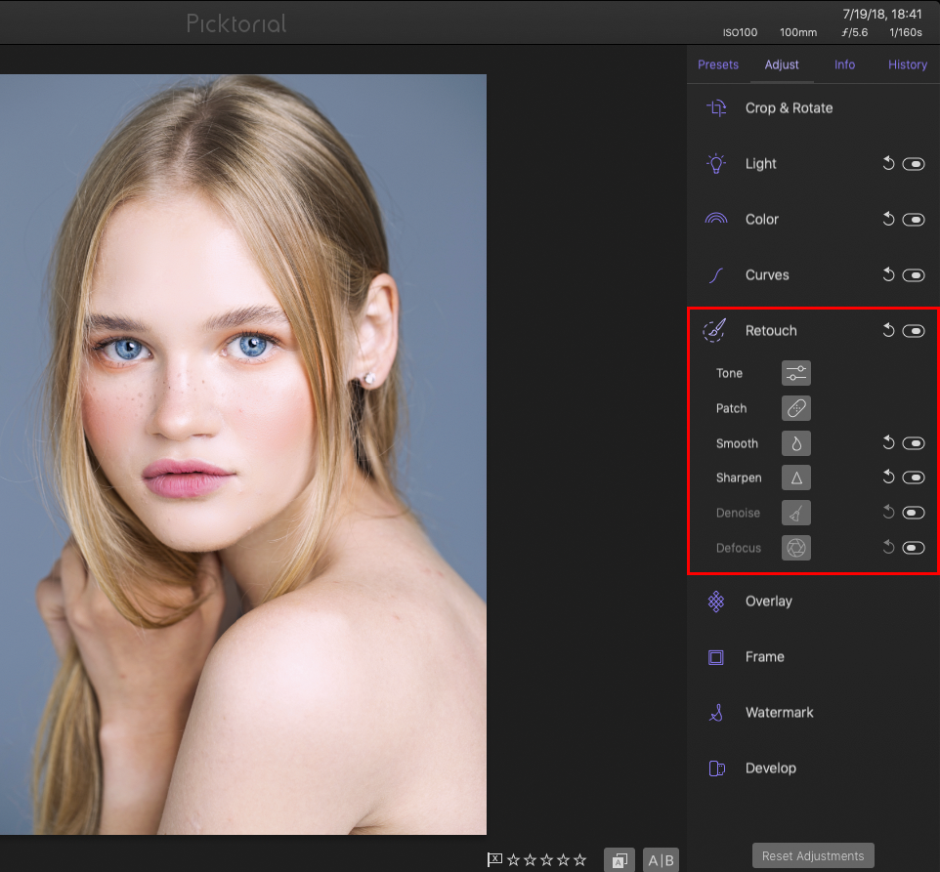Click the Watermark brush icon
This screenshot has width=940, height=872.
(715, 712)
